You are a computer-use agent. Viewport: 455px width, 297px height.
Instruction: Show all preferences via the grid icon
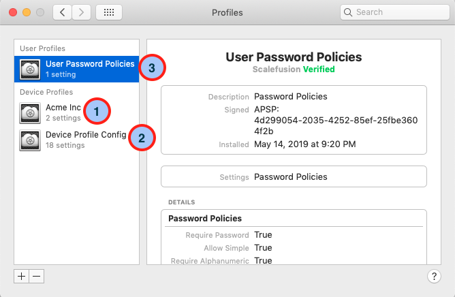coord(109,12)
